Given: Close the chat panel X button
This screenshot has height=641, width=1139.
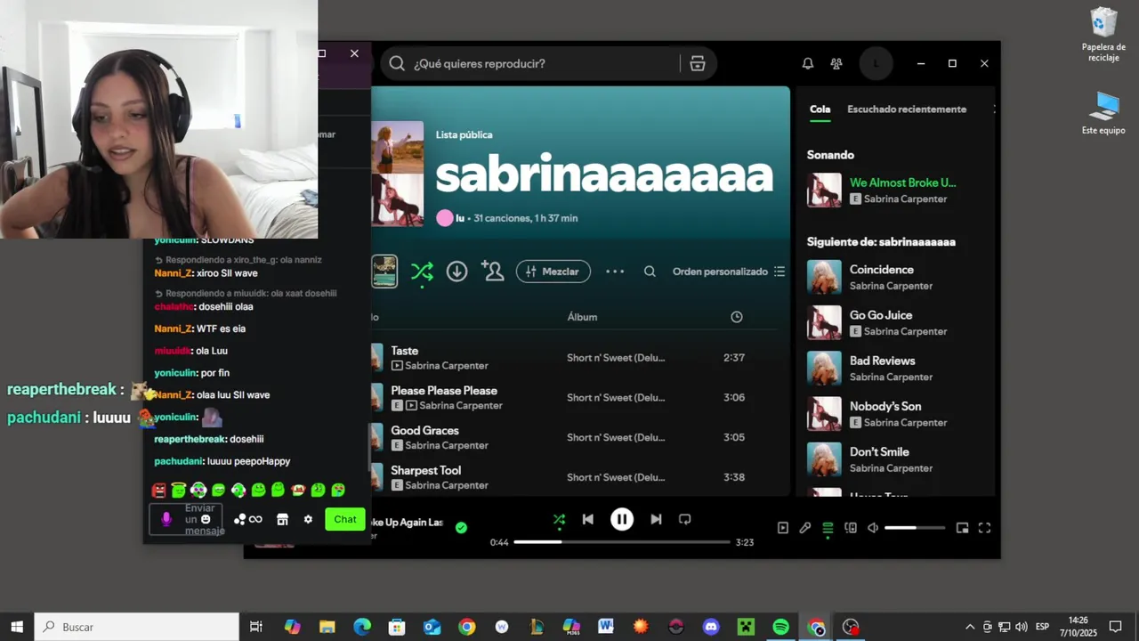Looking at the screenshot, I should tap(354, 53).
